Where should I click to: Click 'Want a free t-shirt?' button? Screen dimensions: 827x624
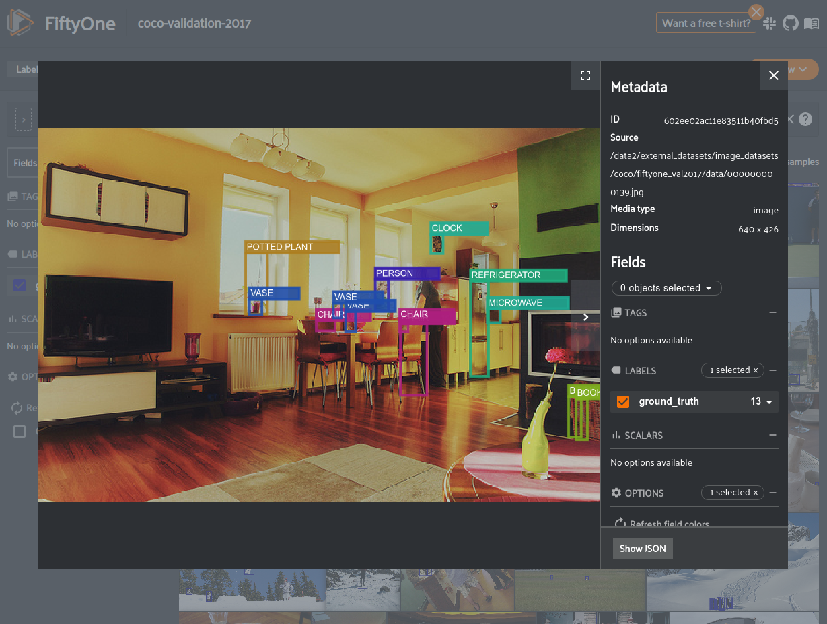click(x=706, y=24)
